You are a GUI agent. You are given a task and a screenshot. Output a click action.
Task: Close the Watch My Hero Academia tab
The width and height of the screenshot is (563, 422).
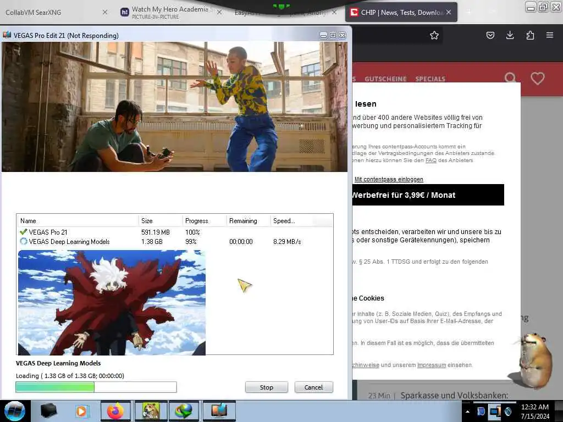click(219, 12)
